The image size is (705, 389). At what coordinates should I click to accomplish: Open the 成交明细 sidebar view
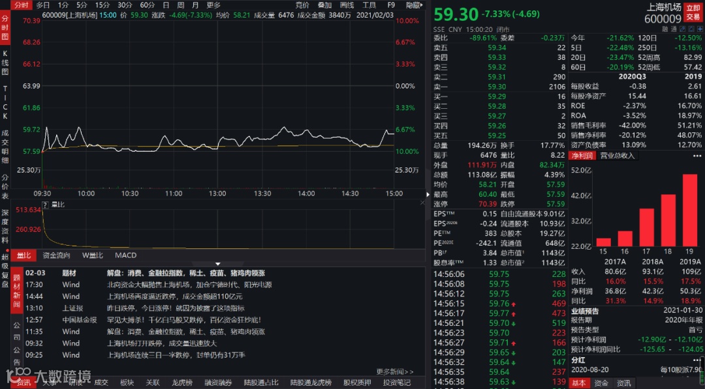click(x=5, y=146)
